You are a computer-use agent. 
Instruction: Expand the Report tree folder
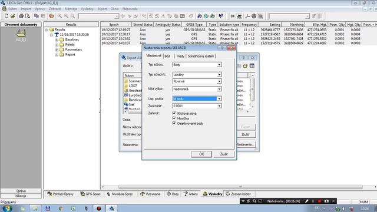pyautogui.click(x=57, y=55)
